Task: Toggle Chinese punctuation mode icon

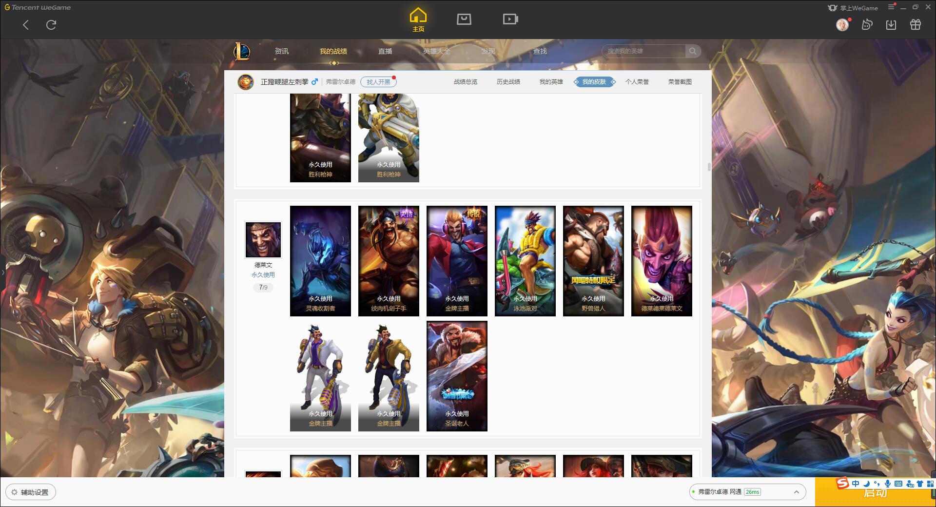Action: (877, 484)
